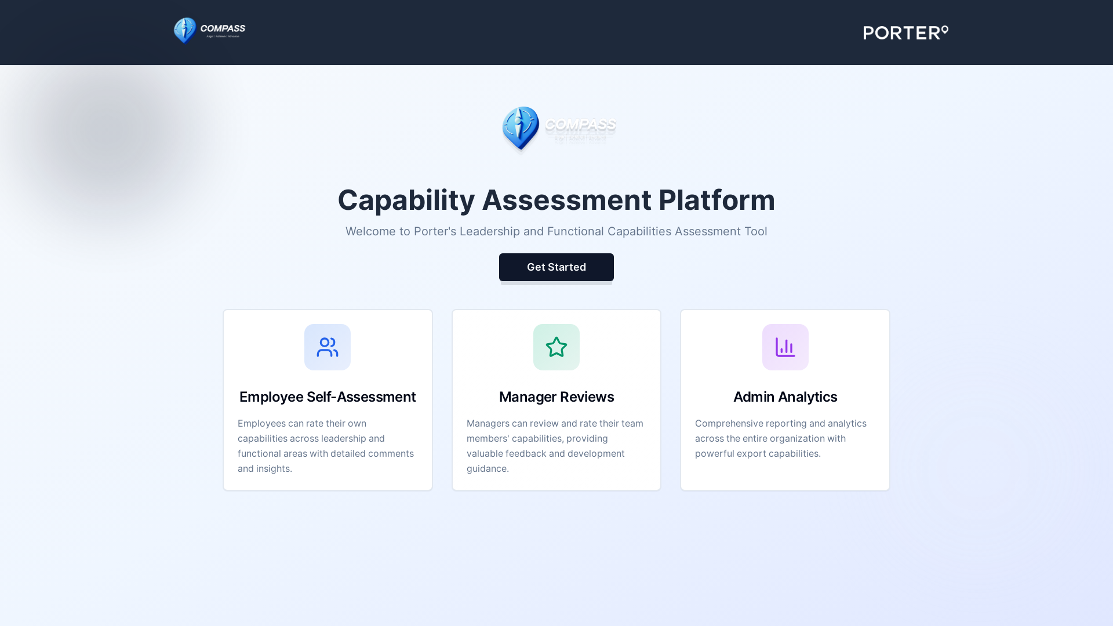Click the Get Started button

pos(556,267)
